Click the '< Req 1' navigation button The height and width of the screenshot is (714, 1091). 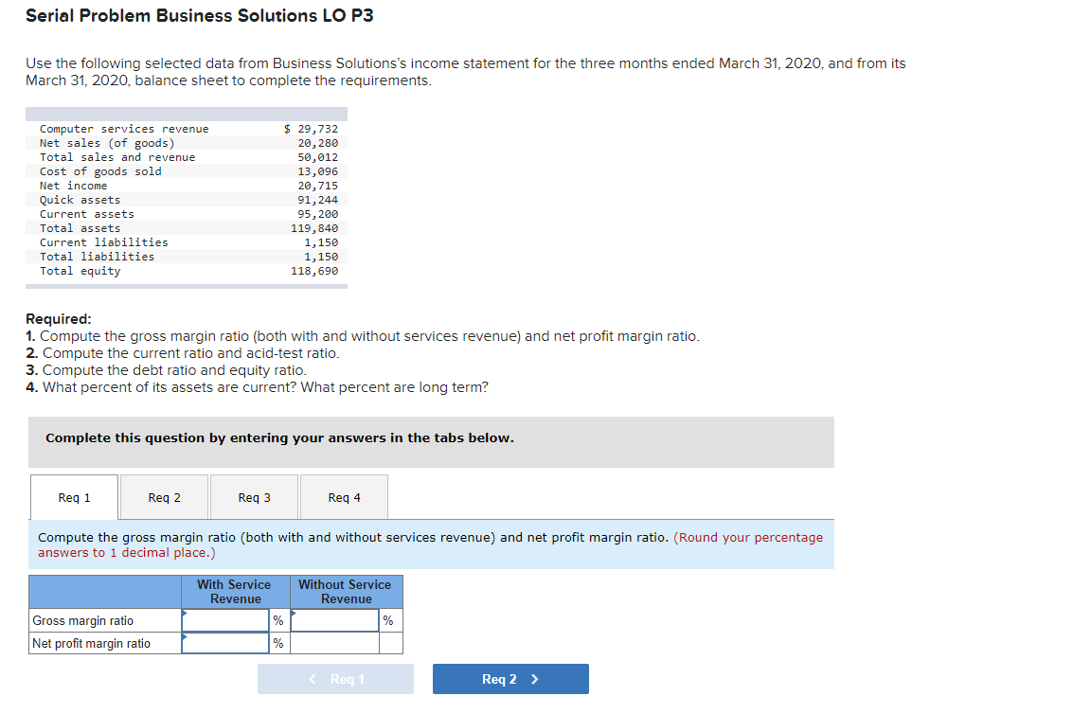[x=335, y=678]
